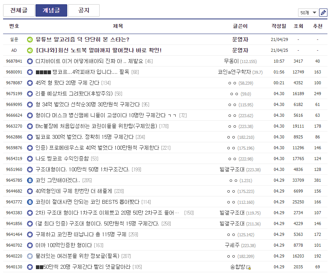Image resolution: width=334 pixels, height=273 pixels.
Task: Open the 50개 posts-per-page dropdown
Action: point(308,13)
